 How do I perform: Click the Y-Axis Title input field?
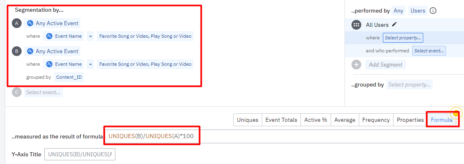[x=80, y=154]
